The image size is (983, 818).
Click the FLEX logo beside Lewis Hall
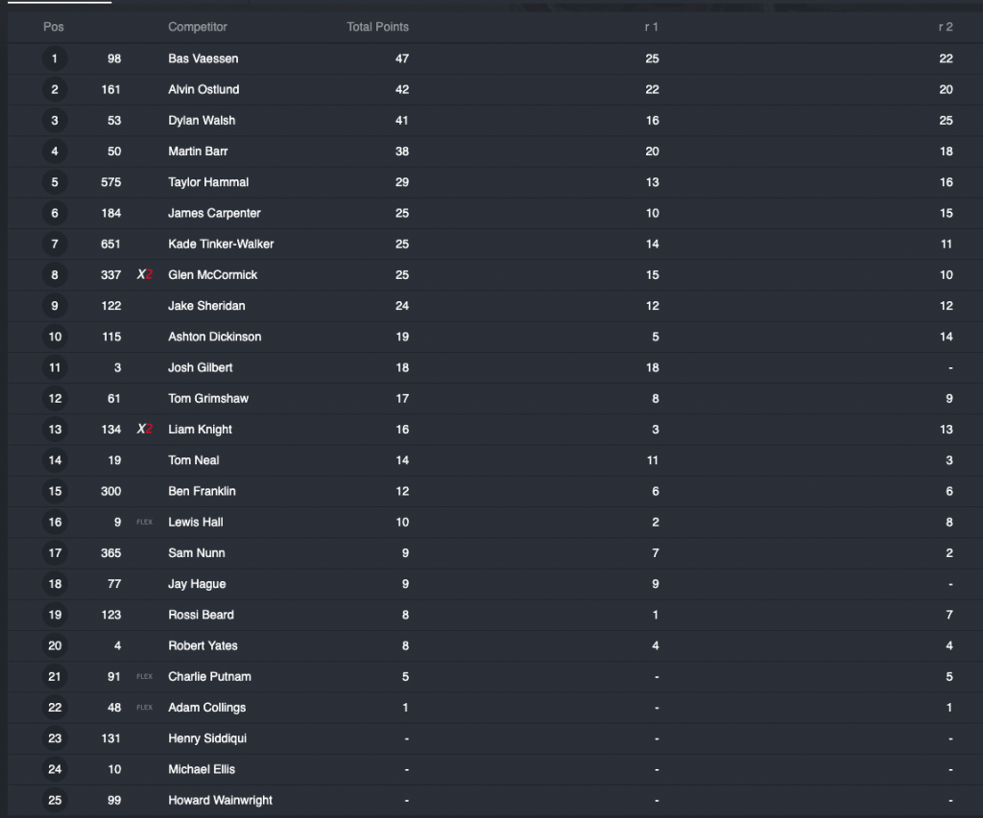coord(144,523)
